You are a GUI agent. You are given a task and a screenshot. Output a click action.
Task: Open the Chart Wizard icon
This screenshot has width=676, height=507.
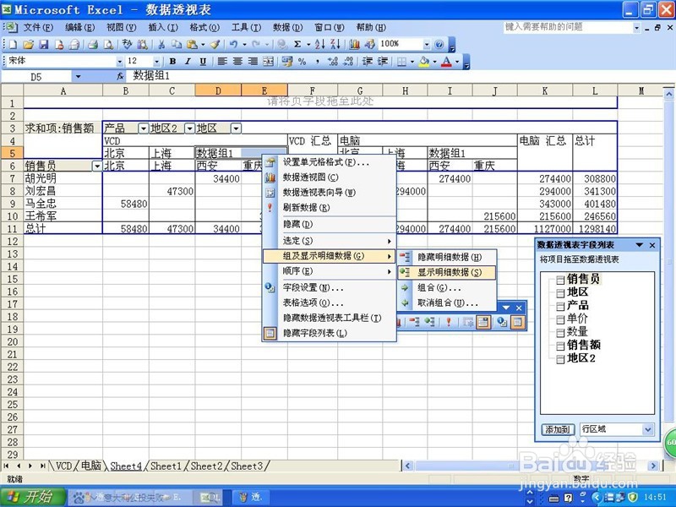point(354,44)
